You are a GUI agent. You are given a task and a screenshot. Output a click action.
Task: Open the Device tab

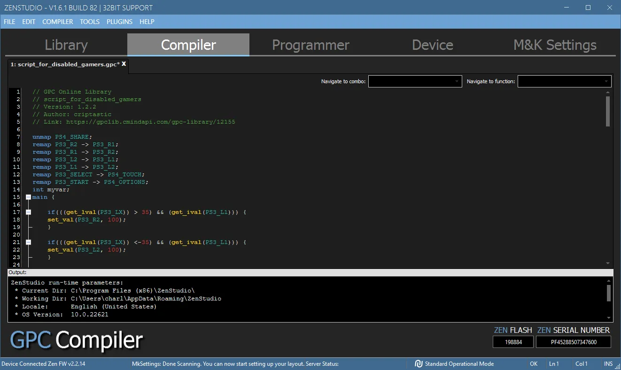coord(433,45)
